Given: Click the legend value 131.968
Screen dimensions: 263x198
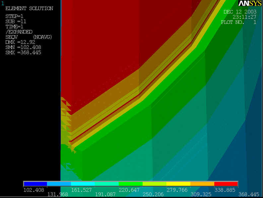Looking at the screenshot, I should tap(57, 194).
